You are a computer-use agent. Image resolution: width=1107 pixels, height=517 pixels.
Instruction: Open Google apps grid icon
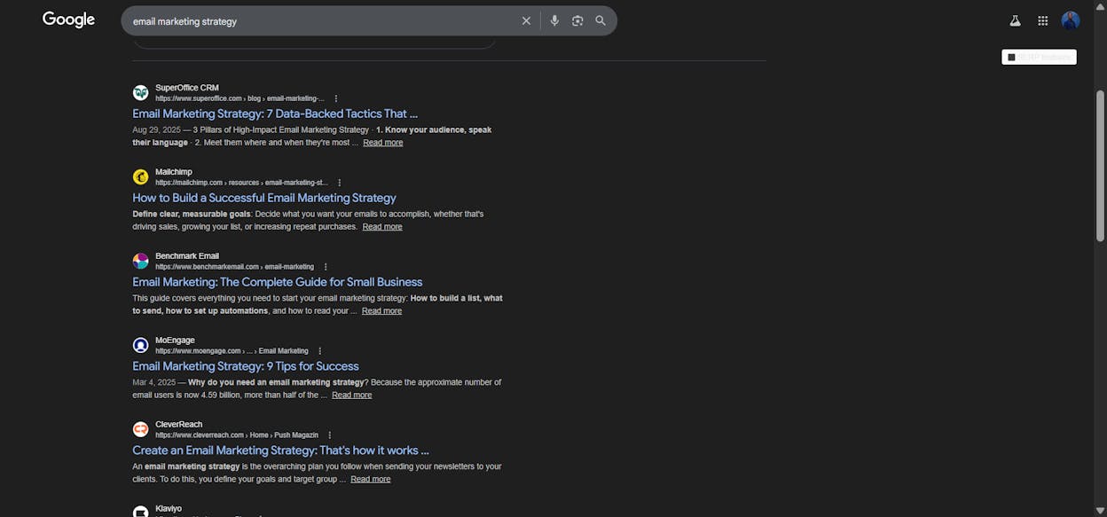pyautogui.click(x=1042, y=20)
